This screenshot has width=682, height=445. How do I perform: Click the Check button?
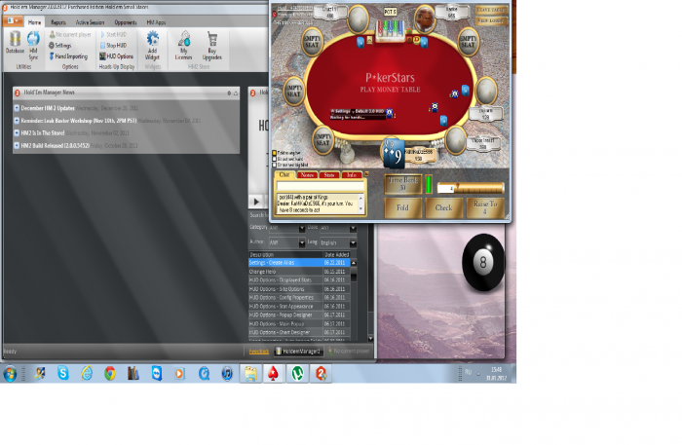pos(443,207)
